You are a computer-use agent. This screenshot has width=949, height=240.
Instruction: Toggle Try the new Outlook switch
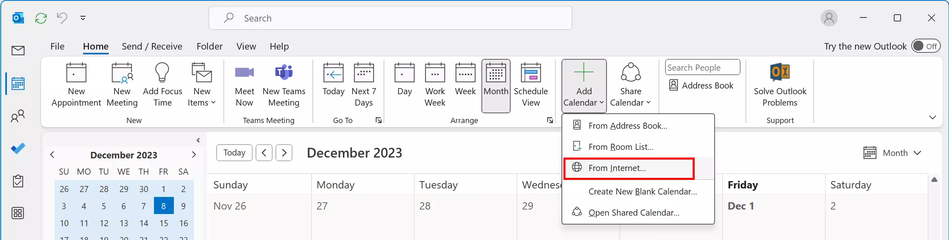[925, 46]
